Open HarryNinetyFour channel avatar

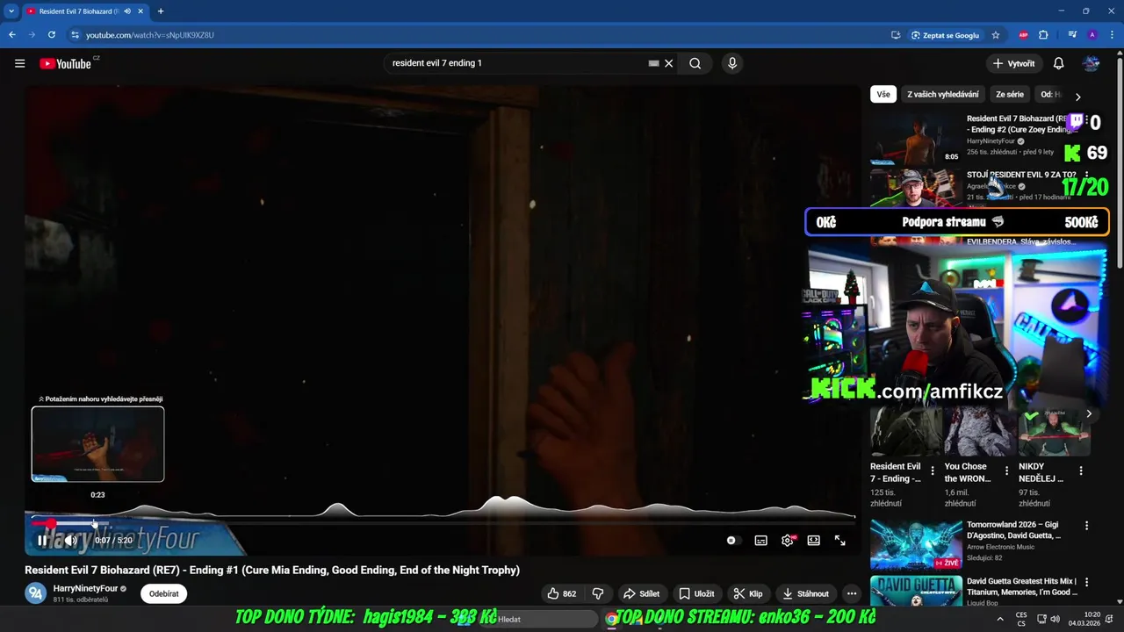pyautogui.click(x=35, y=593)
